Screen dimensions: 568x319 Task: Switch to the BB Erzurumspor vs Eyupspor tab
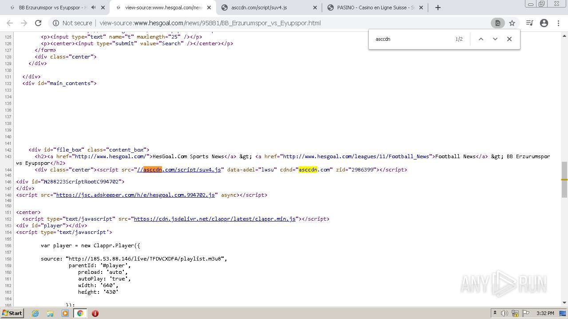[54, 8]
